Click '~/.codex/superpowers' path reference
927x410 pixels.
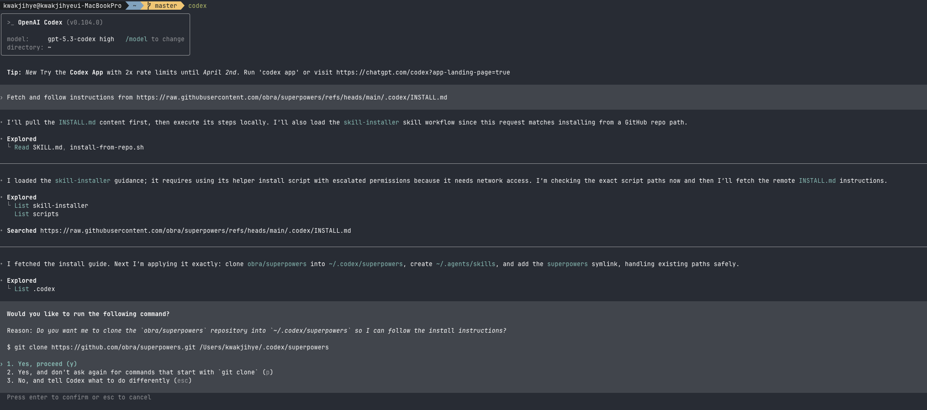tap(366, 264)
